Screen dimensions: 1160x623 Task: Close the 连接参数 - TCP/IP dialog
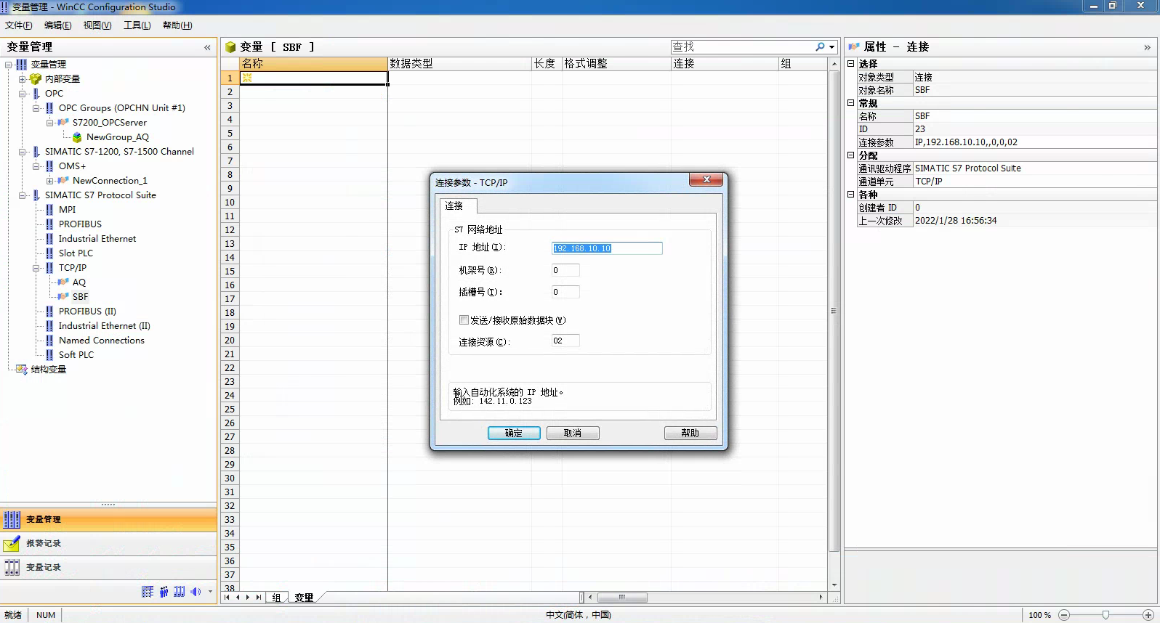coord(706,179)
